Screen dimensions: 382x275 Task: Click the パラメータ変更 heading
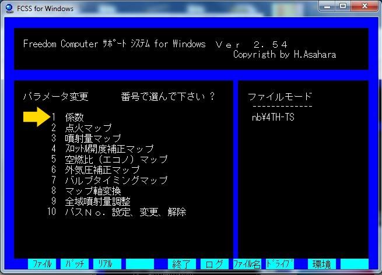(56, 96)
